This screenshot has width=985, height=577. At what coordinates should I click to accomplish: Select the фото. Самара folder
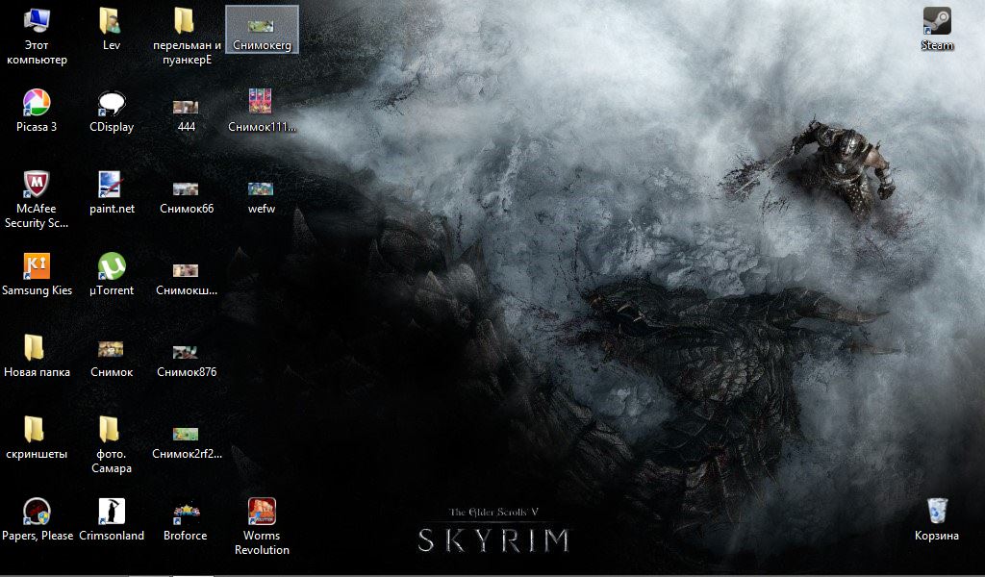tap(112, 445)
